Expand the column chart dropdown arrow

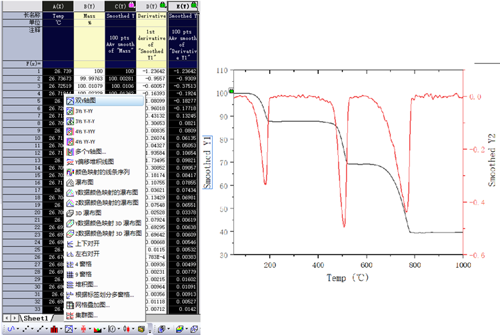pyautogui.click(x=61, y=329)
